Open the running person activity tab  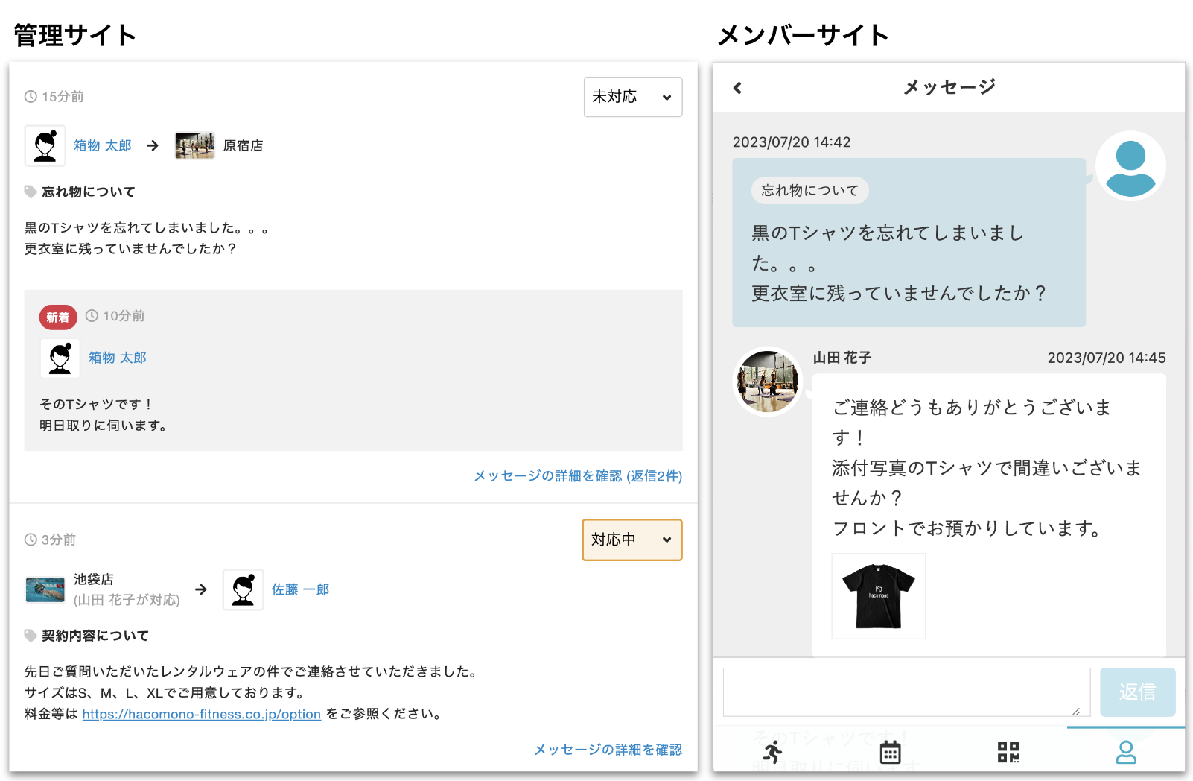(x=773, y=752)
